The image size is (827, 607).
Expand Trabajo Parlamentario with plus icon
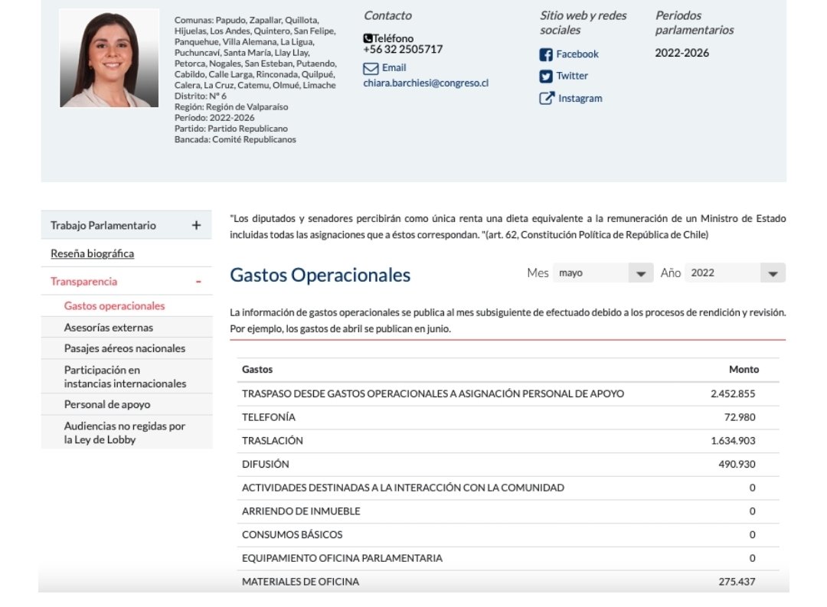196,225
